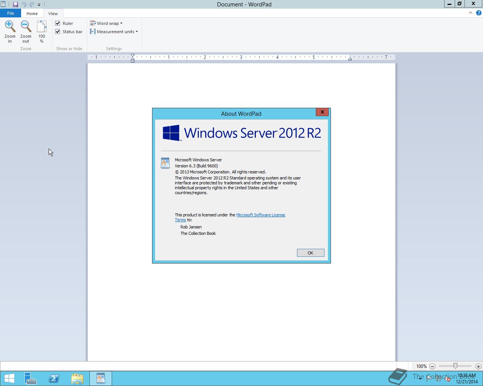483x386 pixels.
Task: Click the Action Center flag tray icon
Action: click(429, 379)
